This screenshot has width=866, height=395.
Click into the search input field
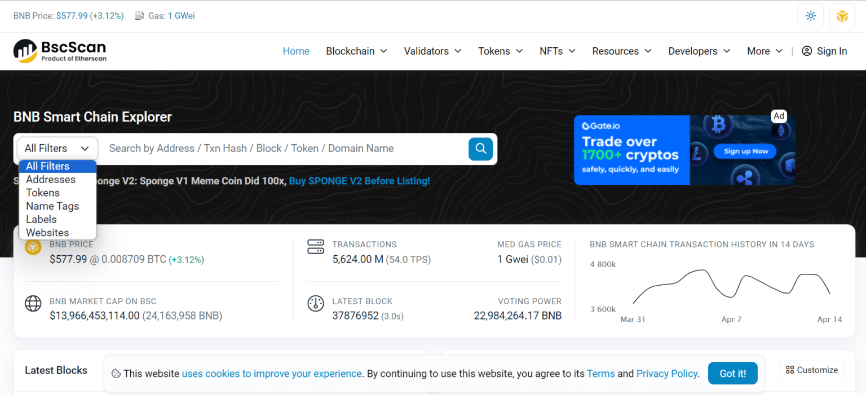click(x=282, y=149)
